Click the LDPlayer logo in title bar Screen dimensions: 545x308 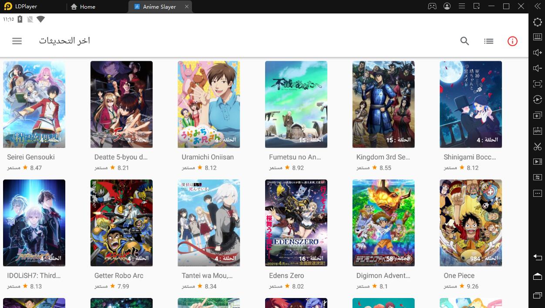[7, 7]
